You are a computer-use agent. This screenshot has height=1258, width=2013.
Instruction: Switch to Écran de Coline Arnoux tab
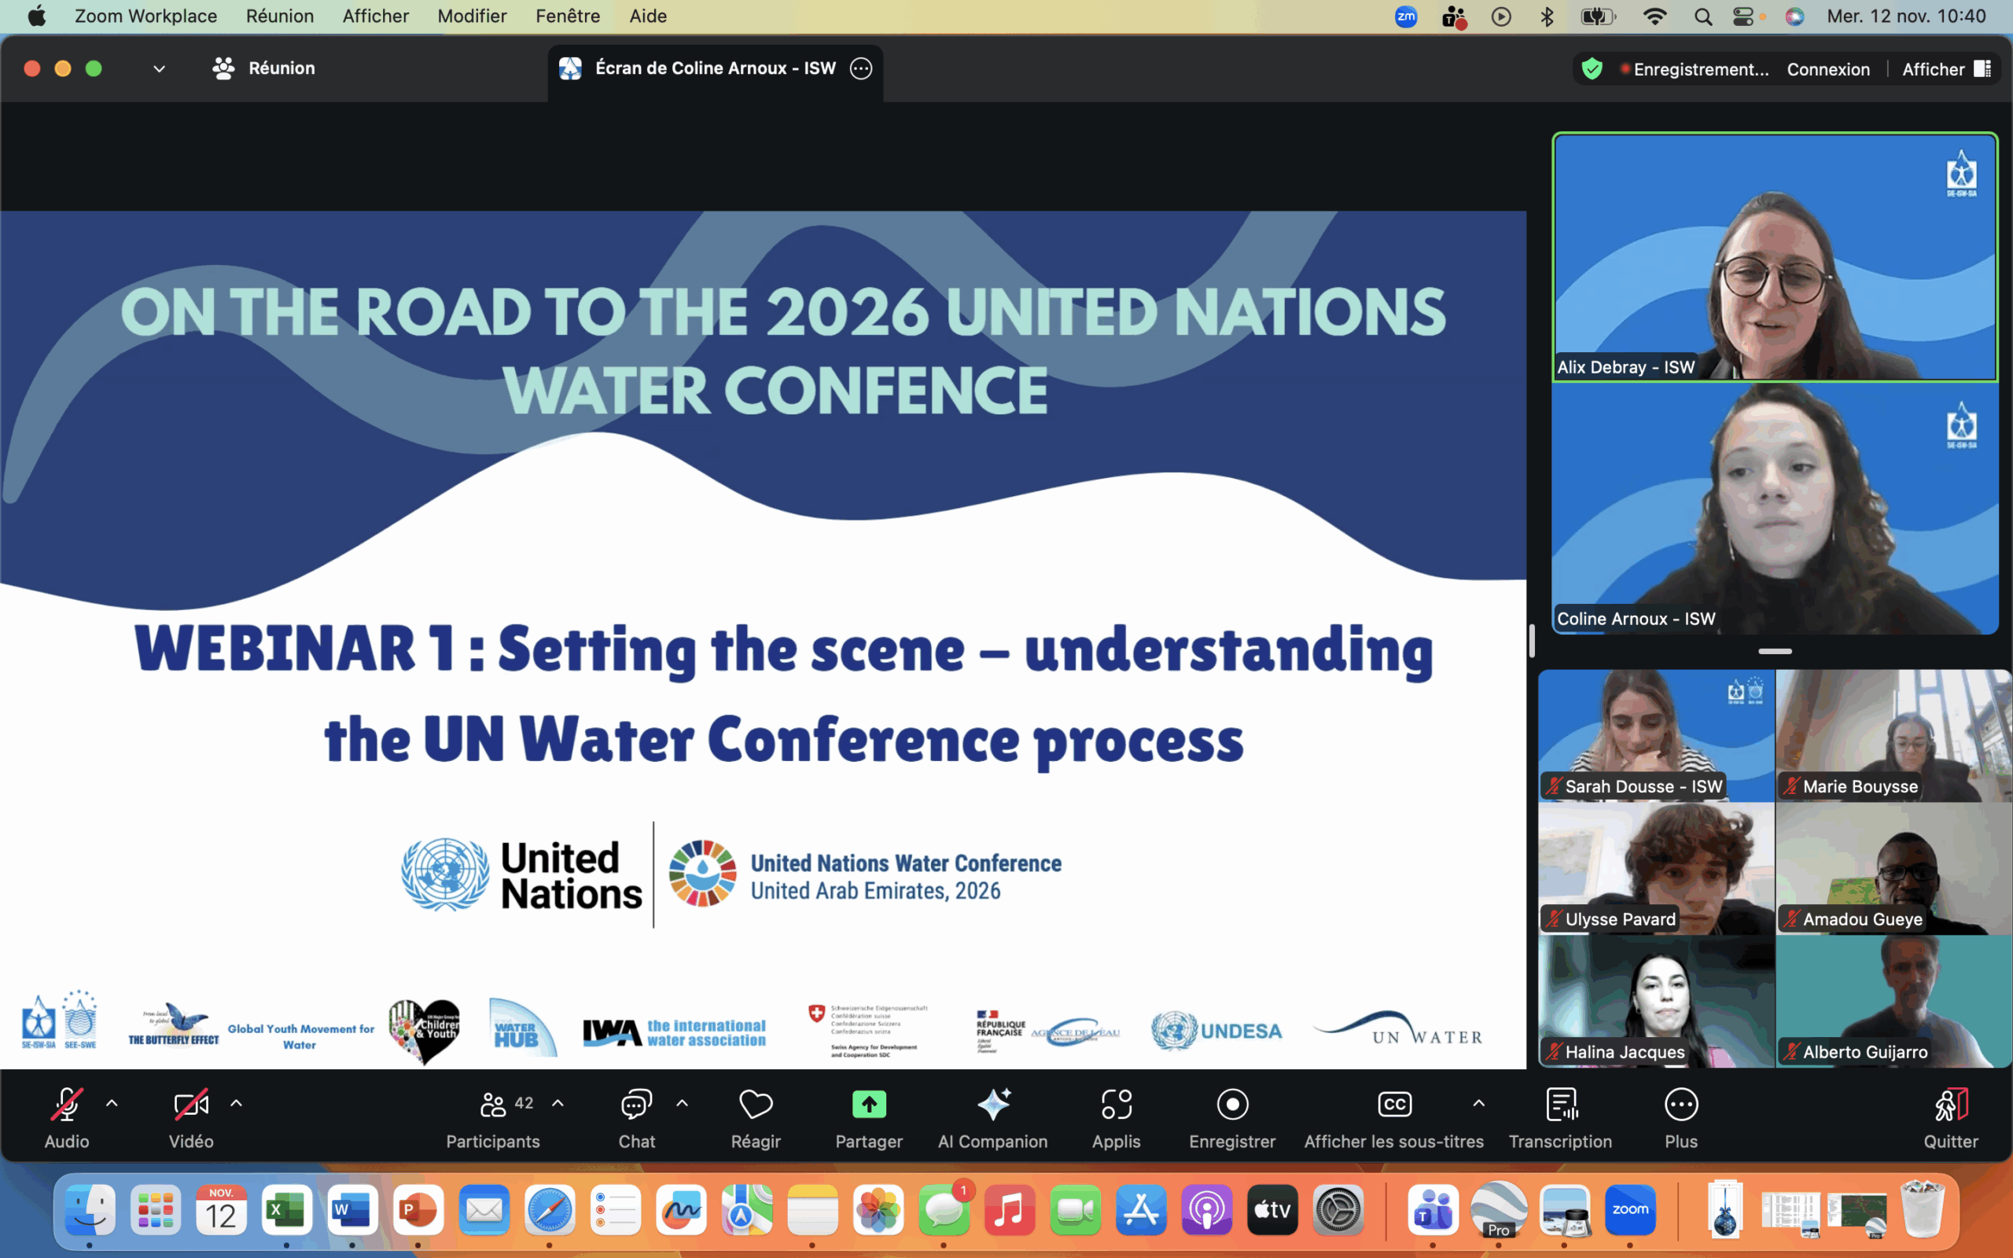[714, 68]
